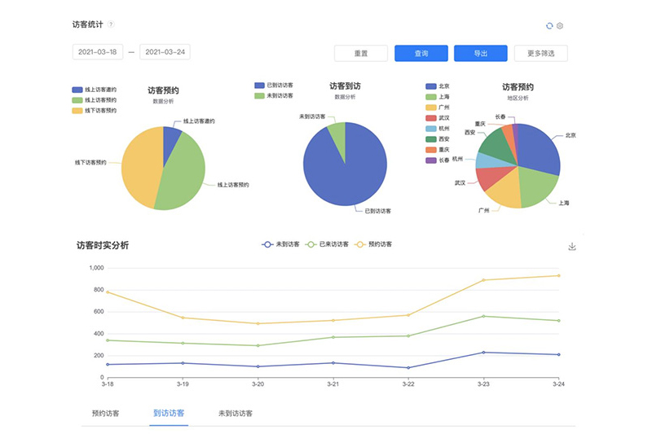Click the blue 查询 button
This screenshot has height=434, width=652.
421,53
